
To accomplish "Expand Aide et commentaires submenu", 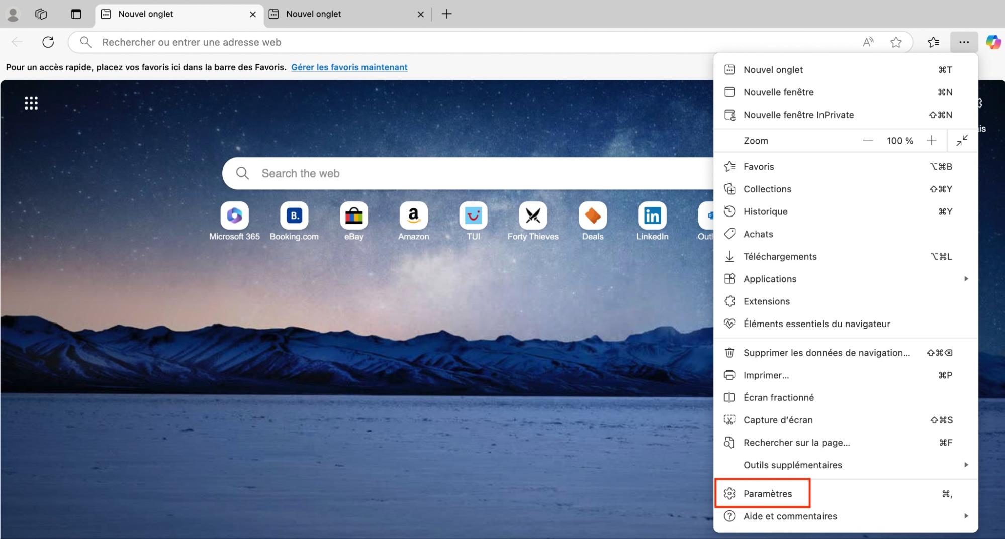I will (791, 516).
